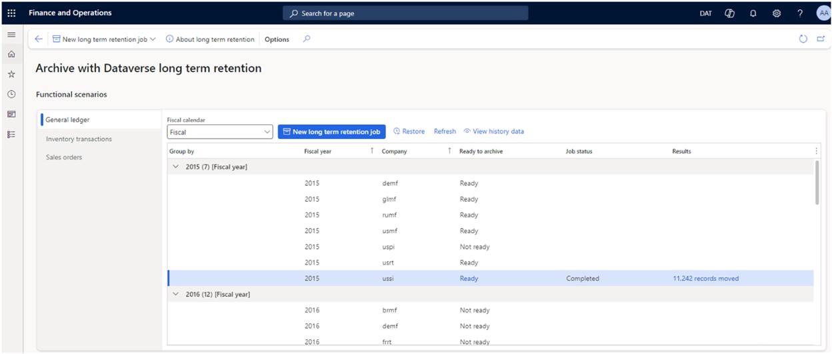Go to Home in sidebar
832x354 pixels.
11,55
